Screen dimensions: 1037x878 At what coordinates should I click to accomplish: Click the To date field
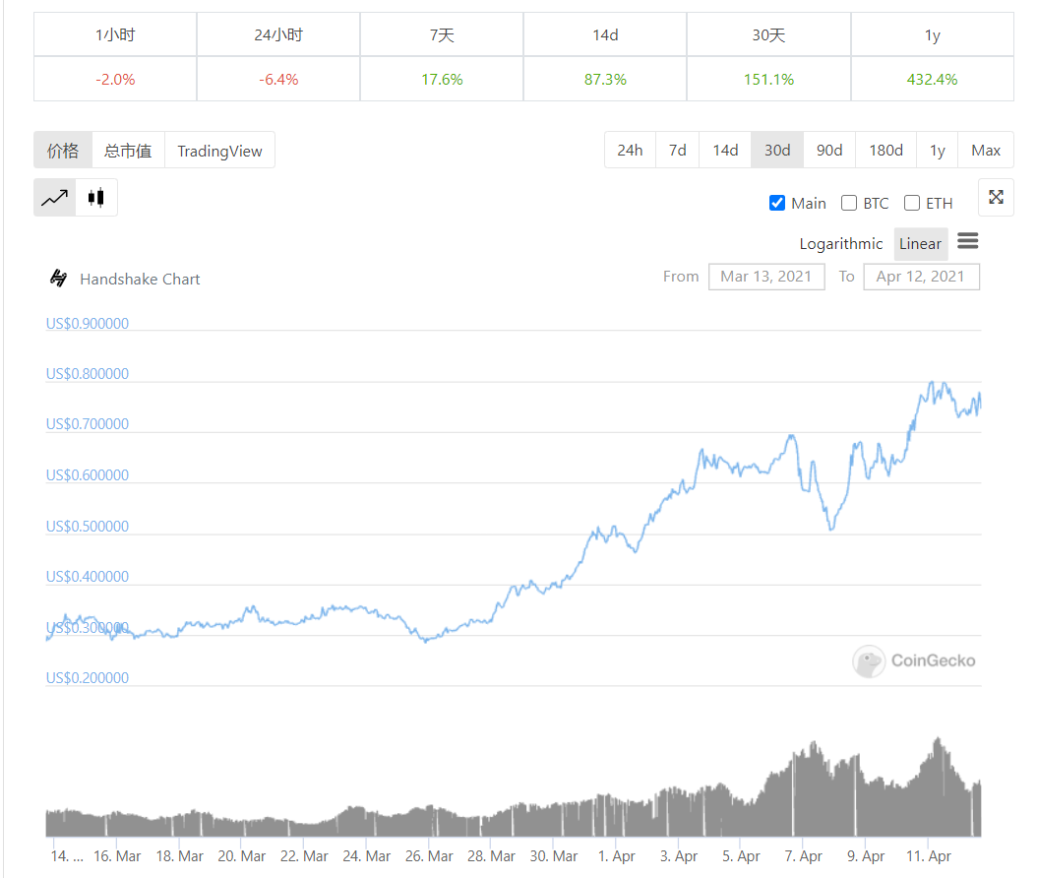(x=921, y=277)
